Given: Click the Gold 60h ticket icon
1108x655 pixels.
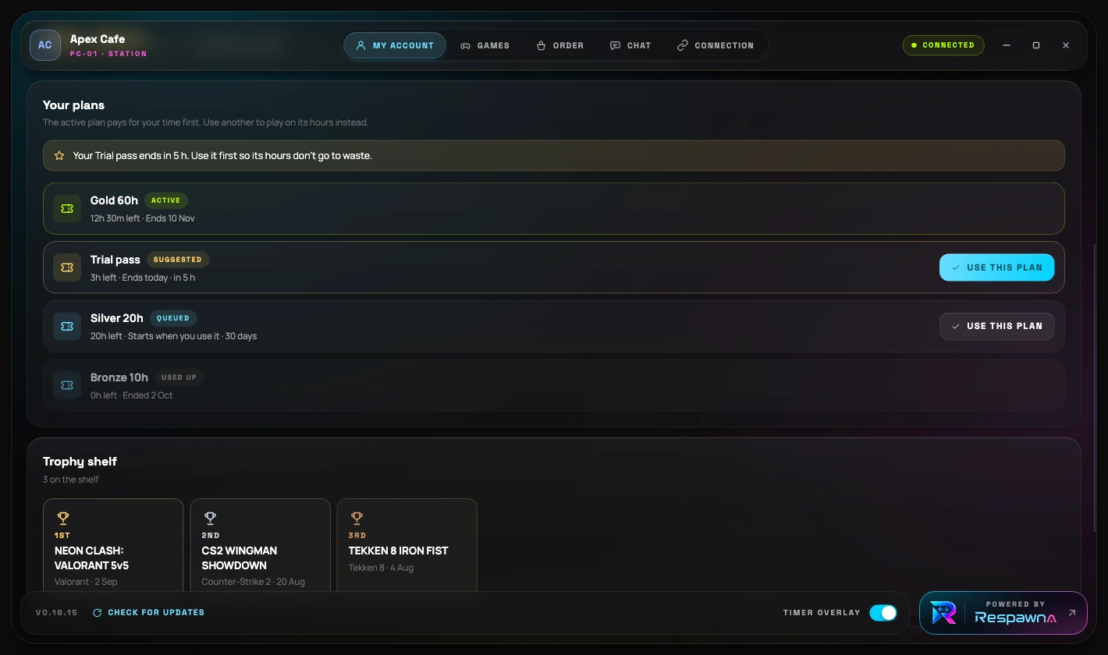Looking at the screenshot, I should [67, 208].
